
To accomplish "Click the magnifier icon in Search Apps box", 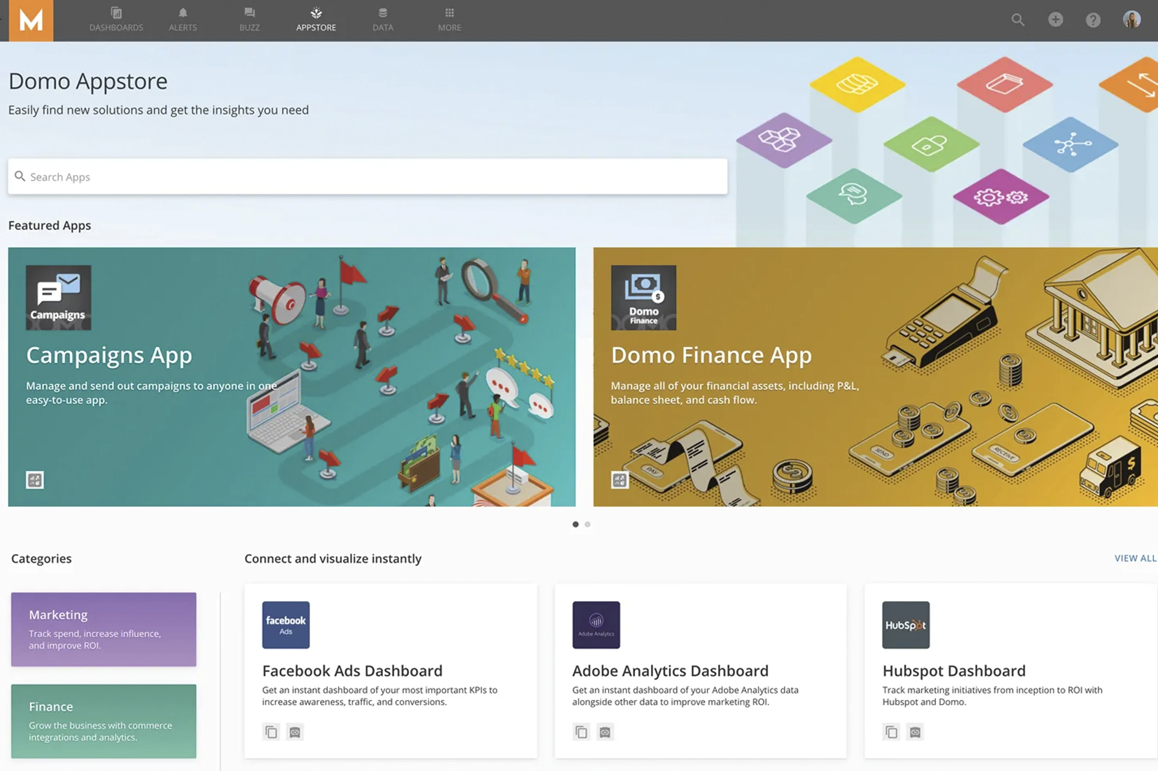I will [x=20, y=176].
